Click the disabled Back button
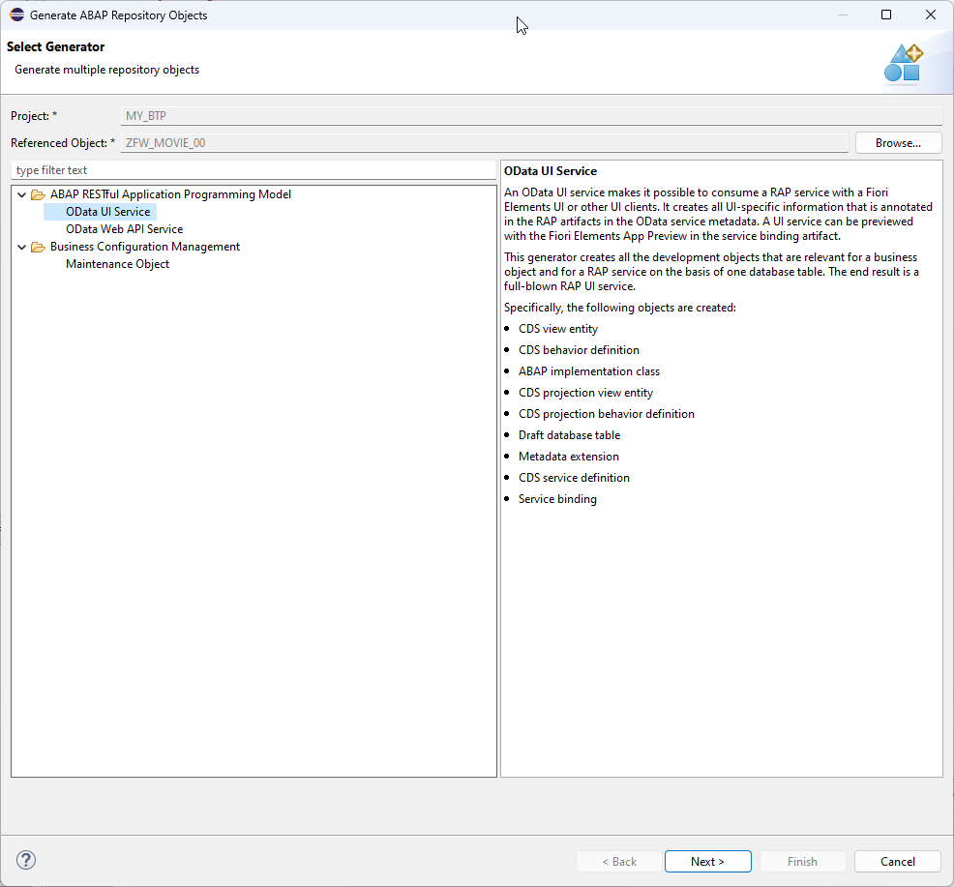 click(619, 862)
